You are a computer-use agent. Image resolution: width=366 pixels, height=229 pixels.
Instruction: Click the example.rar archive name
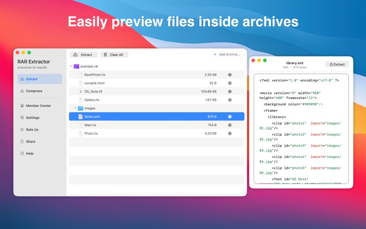[89, 66]
